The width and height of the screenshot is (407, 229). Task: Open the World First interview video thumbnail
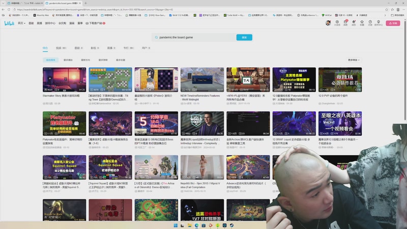click(x=202, y=124)
